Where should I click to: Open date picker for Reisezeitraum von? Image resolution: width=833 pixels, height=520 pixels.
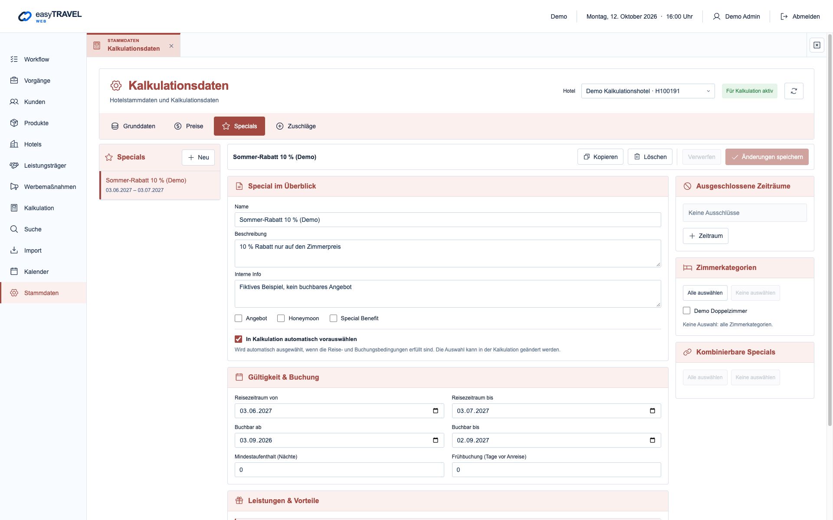[x=436, y=411]
